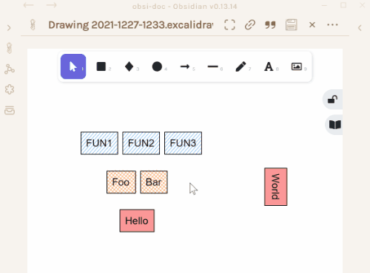Select the Foo box
The image size is (370, 273).
tap(121, 182)
